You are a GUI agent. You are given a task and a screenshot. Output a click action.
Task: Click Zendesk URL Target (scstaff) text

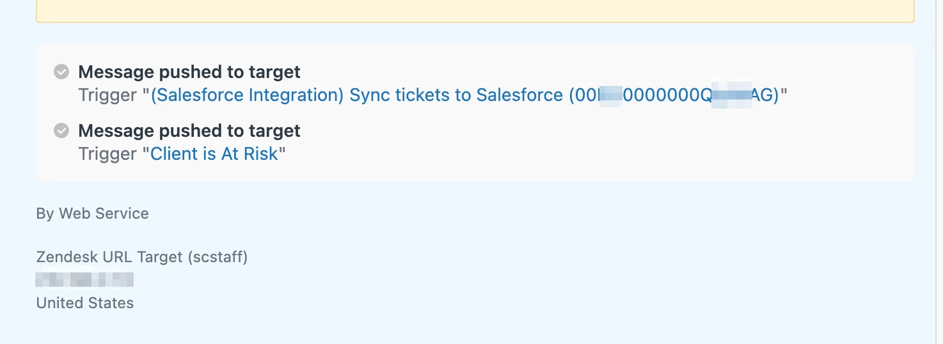coord(141,257)
